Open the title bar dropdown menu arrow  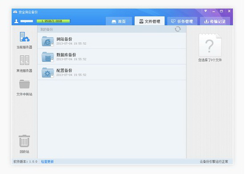205,11
